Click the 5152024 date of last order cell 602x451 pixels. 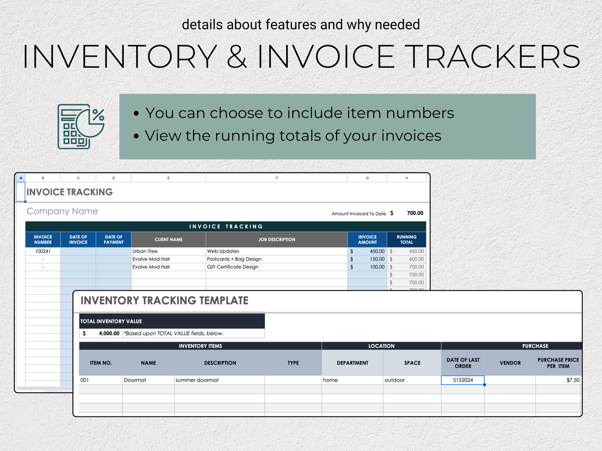(463, 380)
